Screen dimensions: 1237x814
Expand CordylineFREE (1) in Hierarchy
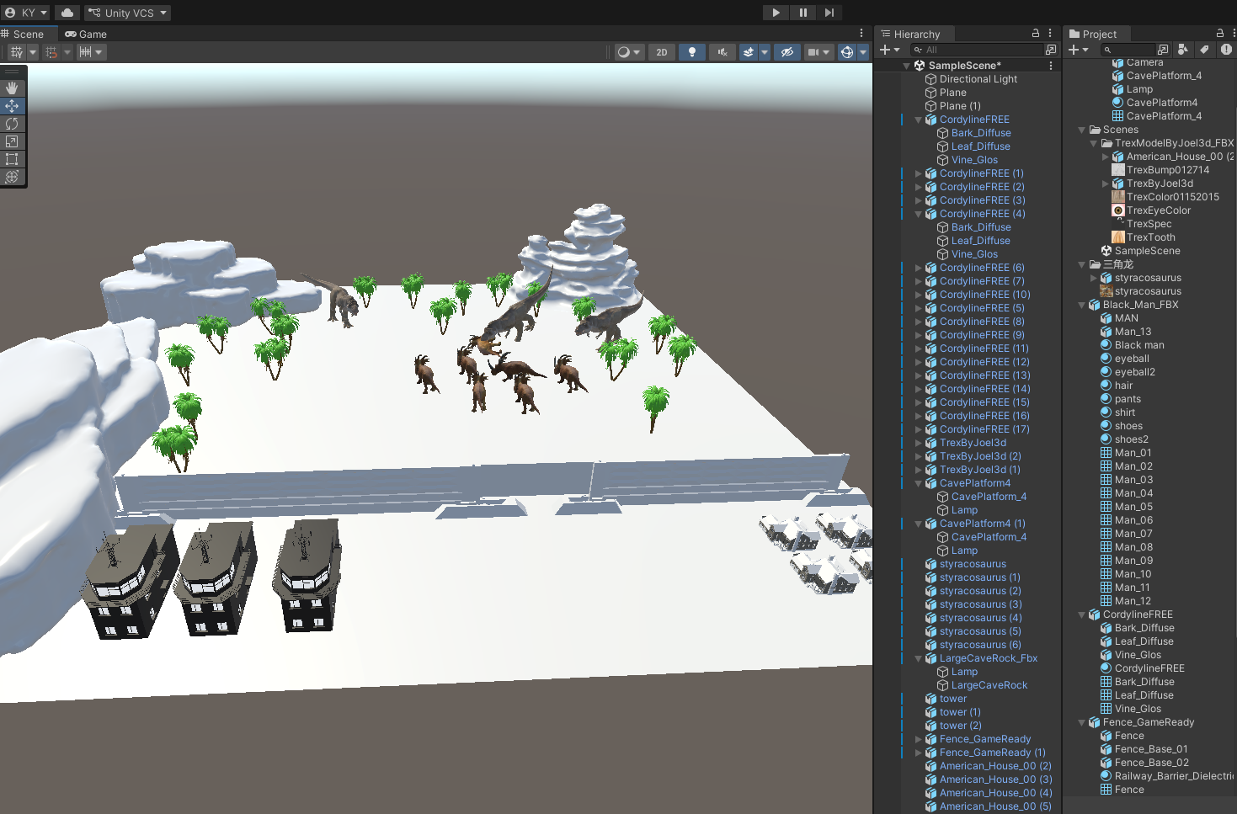(x=918, y=173)
